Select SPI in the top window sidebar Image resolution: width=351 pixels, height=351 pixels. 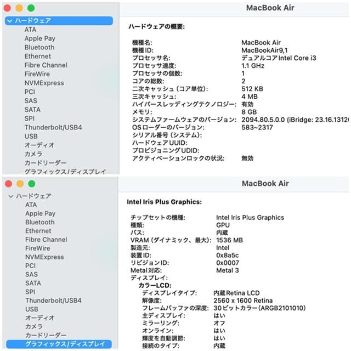point(29,118)
